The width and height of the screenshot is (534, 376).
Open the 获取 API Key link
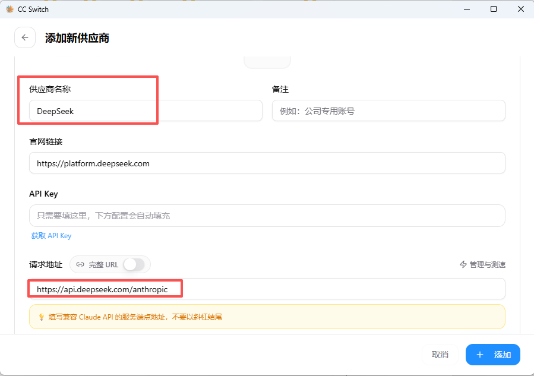click(x=52, y=236)
